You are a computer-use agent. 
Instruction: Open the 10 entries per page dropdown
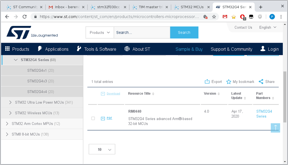point(102,149)
